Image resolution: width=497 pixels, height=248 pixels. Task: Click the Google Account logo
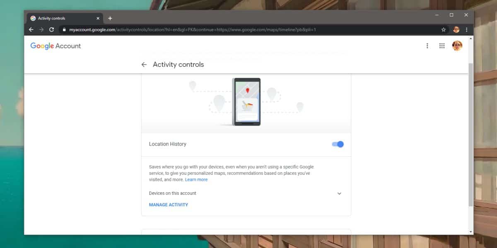(55, 46)
